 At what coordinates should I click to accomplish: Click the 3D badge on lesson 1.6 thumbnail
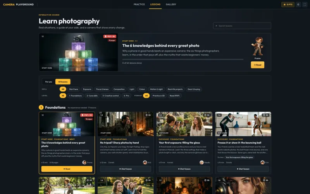pos(148,180)
